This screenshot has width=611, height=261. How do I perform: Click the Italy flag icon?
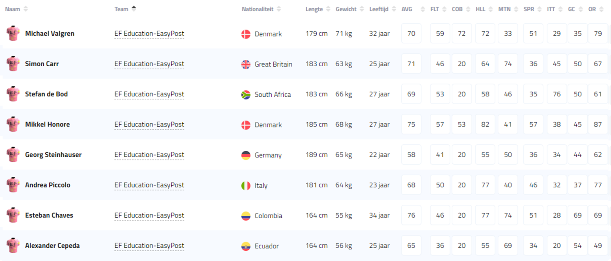coord(246,185)
